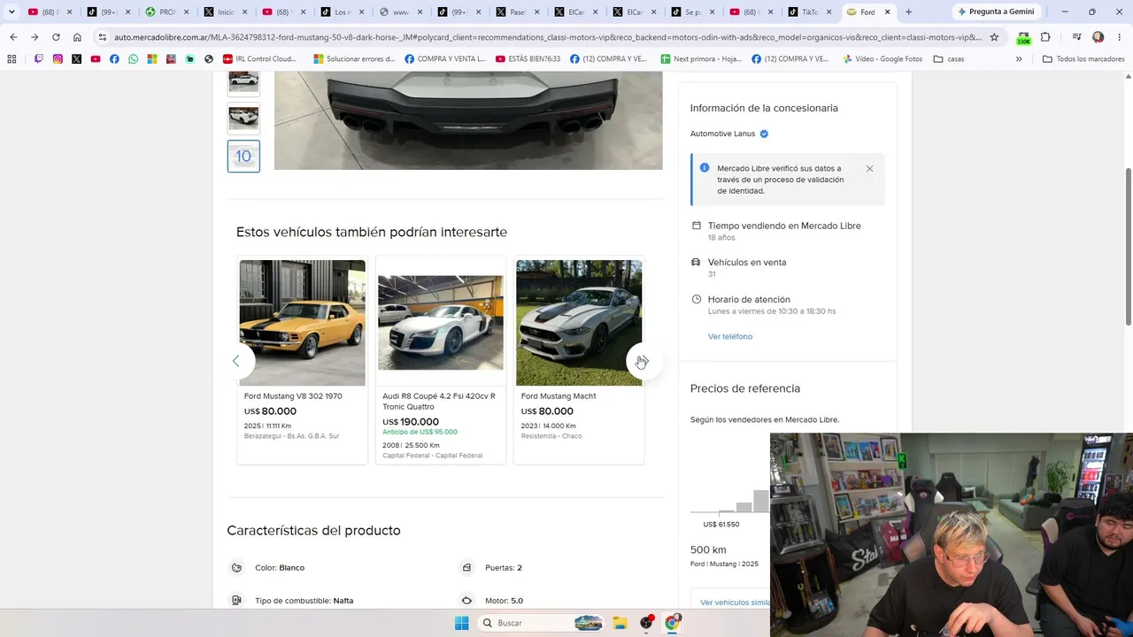
Task: Click the Precios de referencia heading
Action: (x=745, y=388)
